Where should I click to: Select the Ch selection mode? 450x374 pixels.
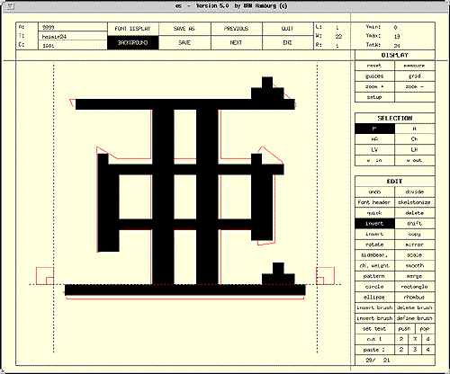[x=415, y=139]
